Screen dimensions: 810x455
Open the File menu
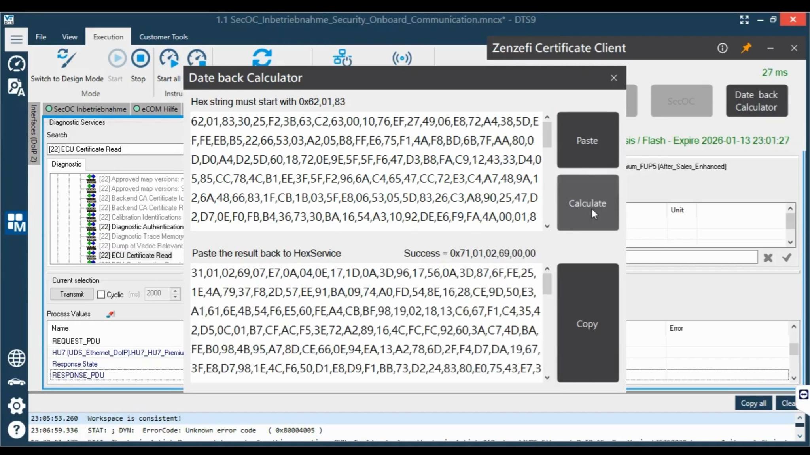41,37
